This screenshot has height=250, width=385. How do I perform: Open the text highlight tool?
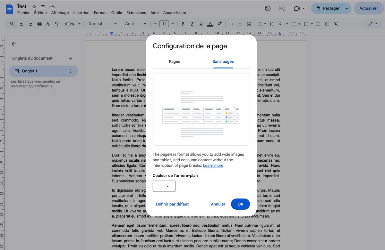point(220,24)
